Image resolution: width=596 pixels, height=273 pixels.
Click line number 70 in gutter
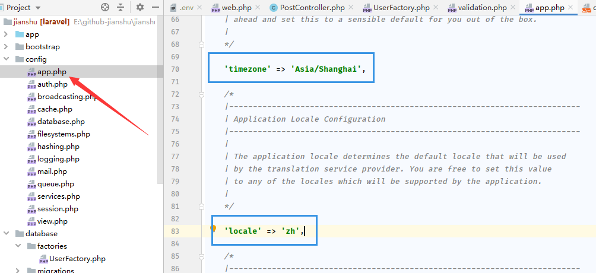click(175, 69)
